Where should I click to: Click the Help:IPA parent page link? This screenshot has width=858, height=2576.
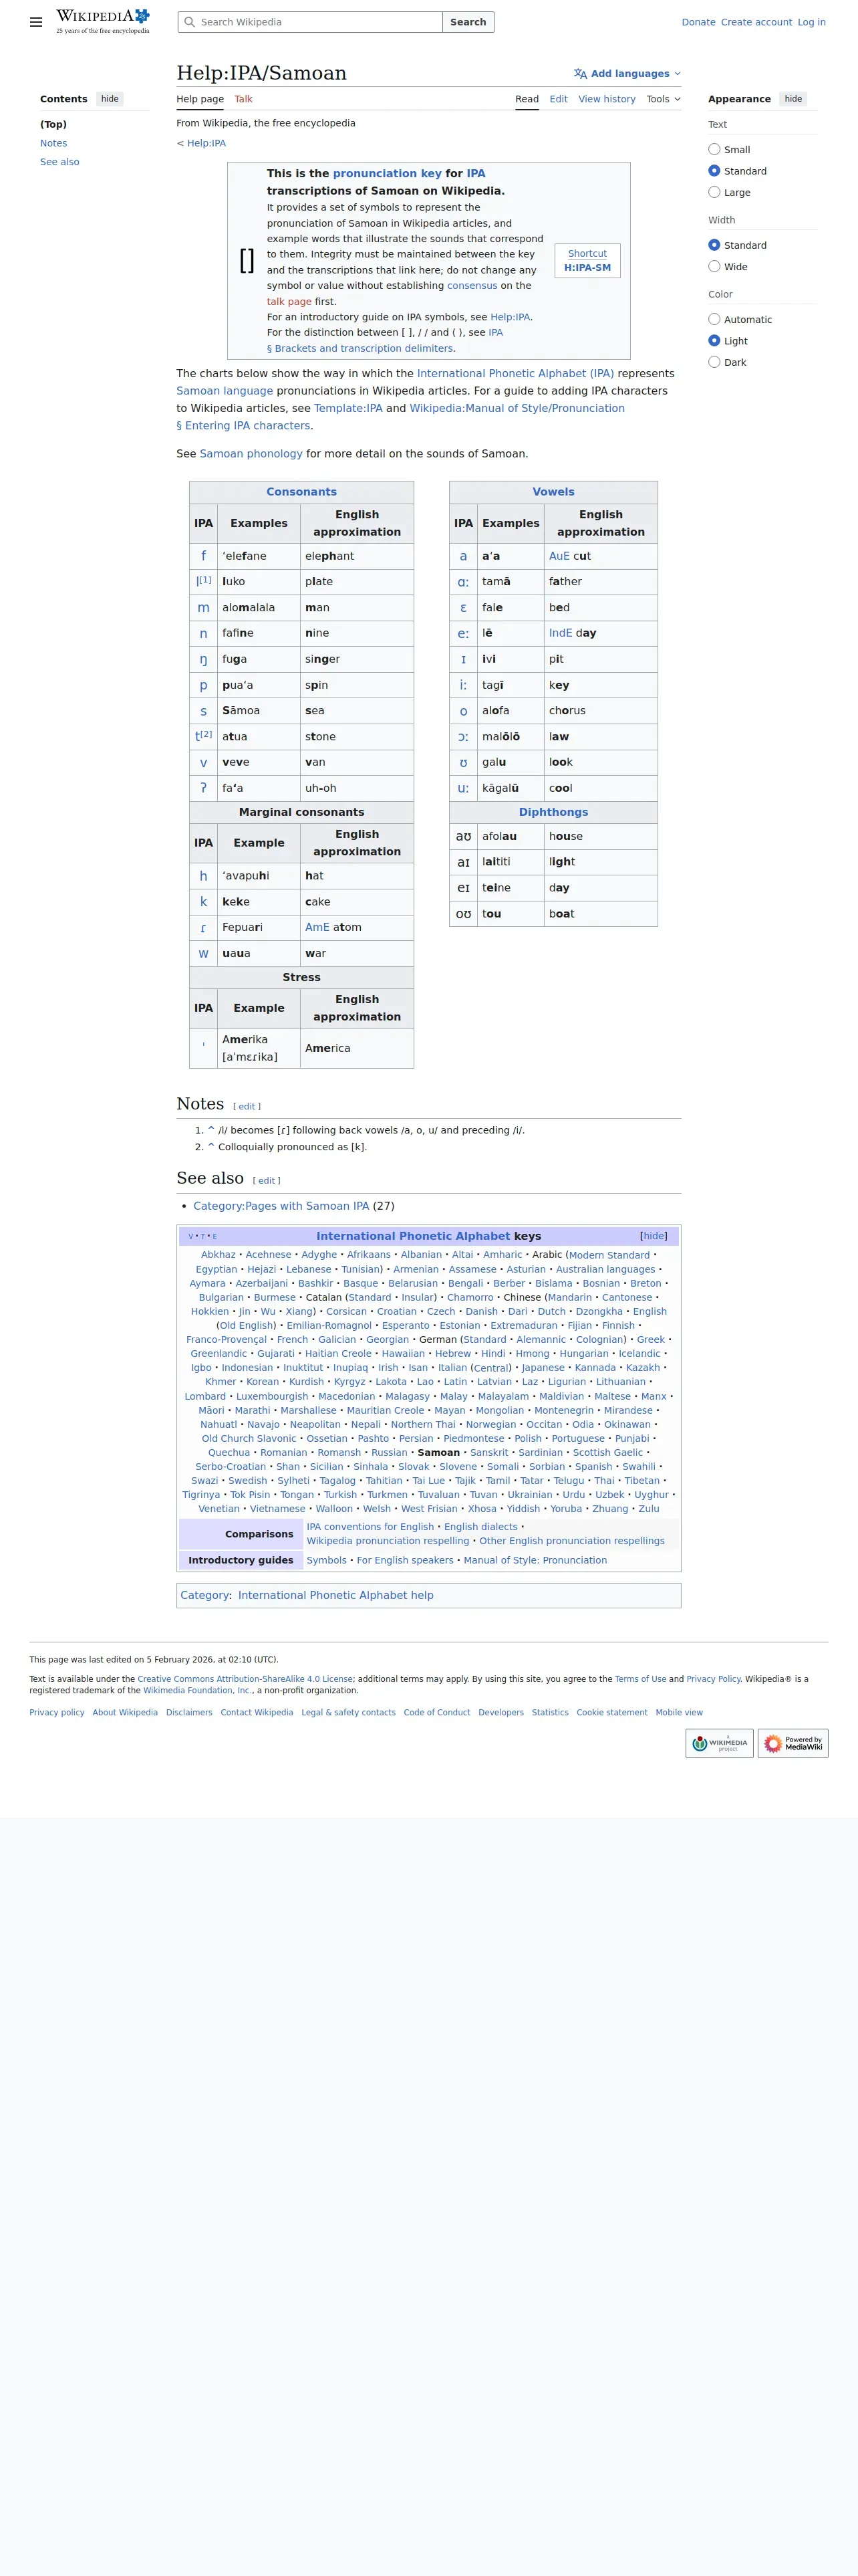pos(206,143)
